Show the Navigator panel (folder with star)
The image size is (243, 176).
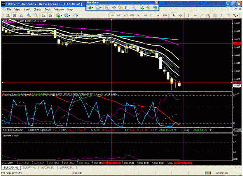[121, 8]
